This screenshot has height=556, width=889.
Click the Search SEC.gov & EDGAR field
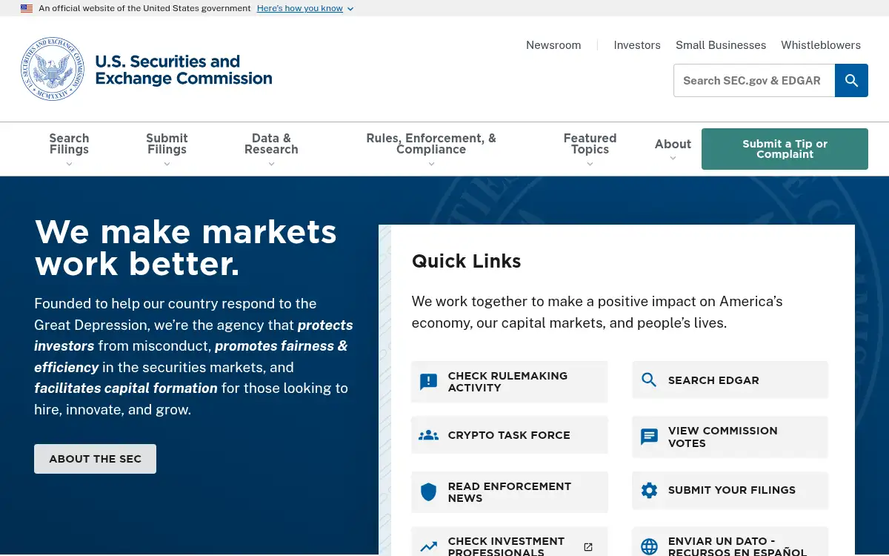(x=754, y=81)
